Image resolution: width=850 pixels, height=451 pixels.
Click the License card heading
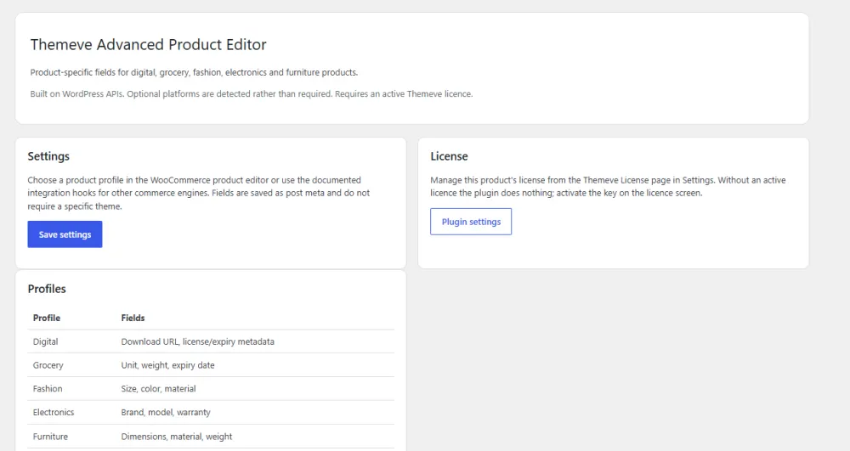click(x=449, y=156)
